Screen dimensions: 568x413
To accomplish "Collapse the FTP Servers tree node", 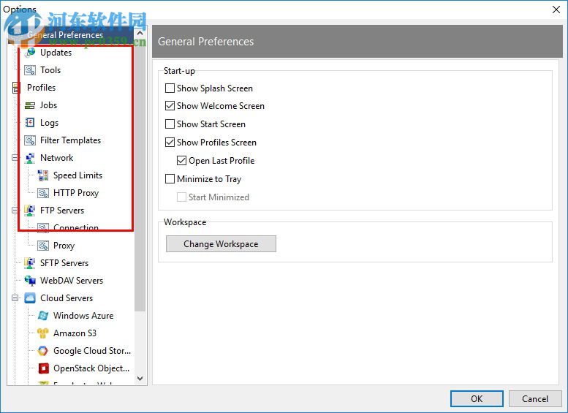I will (15, 211).
